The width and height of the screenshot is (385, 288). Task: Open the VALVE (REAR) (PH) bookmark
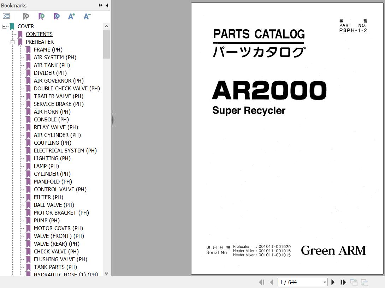coord(57,244)
